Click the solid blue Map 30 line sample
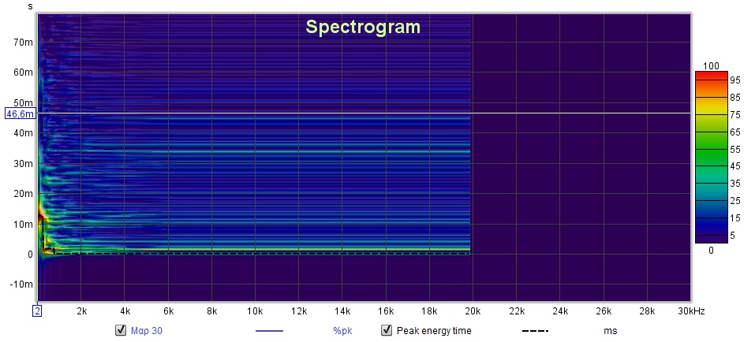Viewport: 755px width, 342px height. coord(269,331)
